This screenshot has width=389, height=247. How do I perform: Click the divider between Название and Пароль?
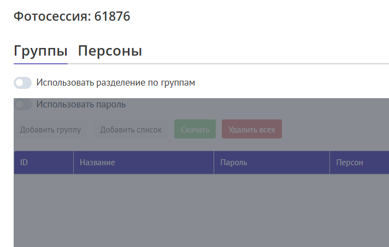[x=214, y=162]
